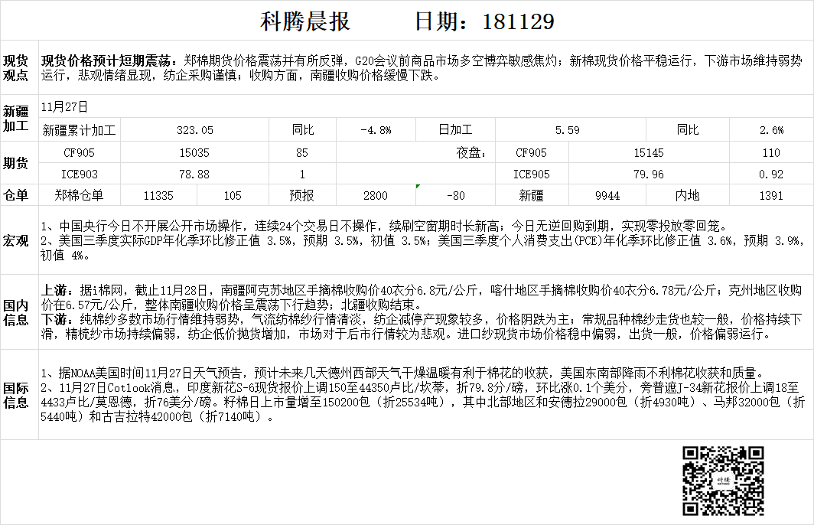Select the 日期：181129 date cell

[x=484, y=21]
